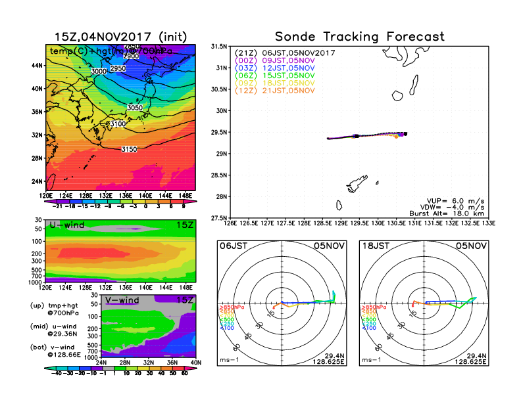
Task: Select legend entry "(03Z) 12JST,05NOV"
Action: (x=274, y=68)
